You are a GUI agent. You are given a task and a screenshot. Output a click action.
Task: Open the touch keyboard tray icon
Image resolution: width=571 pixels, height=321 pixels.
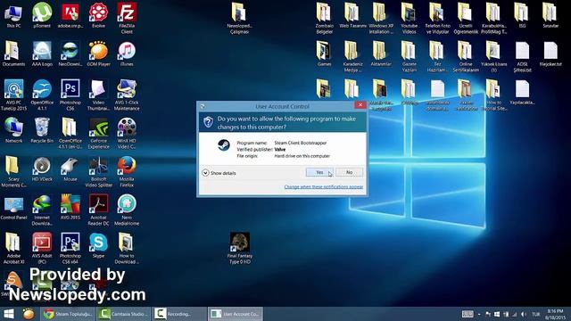pos(468,314)
